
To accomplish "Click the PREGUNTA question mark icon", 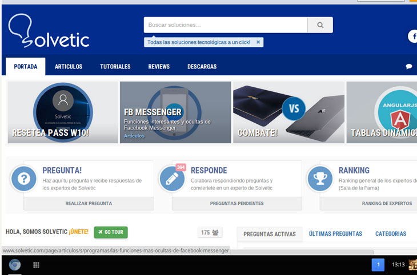I will (x=23, y=179).
